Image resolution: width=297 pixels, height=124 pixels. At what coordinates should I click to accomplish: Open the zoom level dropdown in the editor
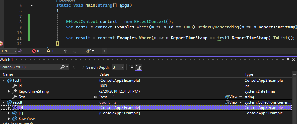[x=15, y=51]
